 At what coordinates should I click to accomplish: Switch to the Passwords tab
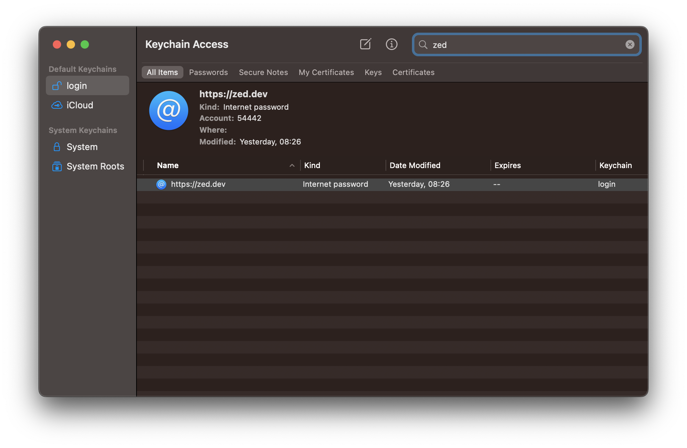[208, 72]
